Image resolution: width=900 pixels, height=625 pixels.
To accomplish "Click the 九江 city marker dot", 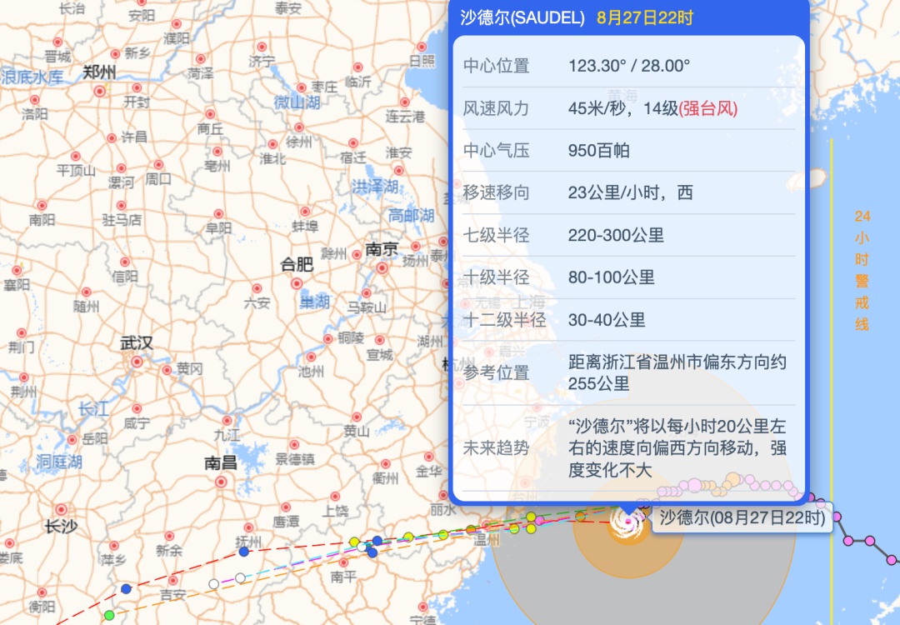I will [x=227, y=421].
